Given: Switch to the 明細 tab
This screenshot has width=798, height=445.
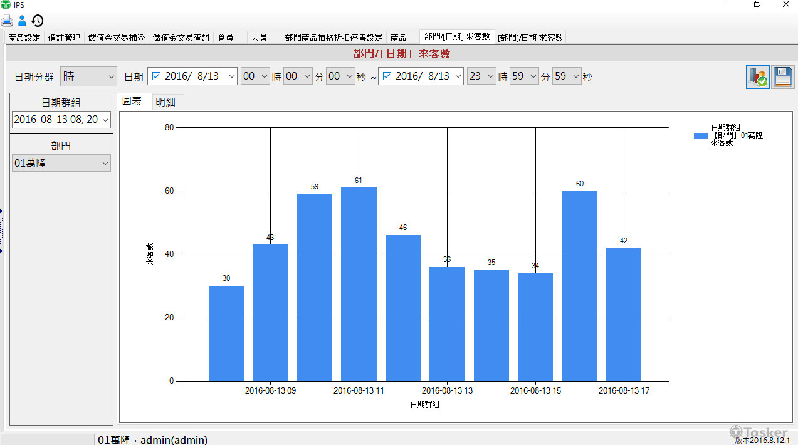Looking at the screenshot, I should [165, 103].
